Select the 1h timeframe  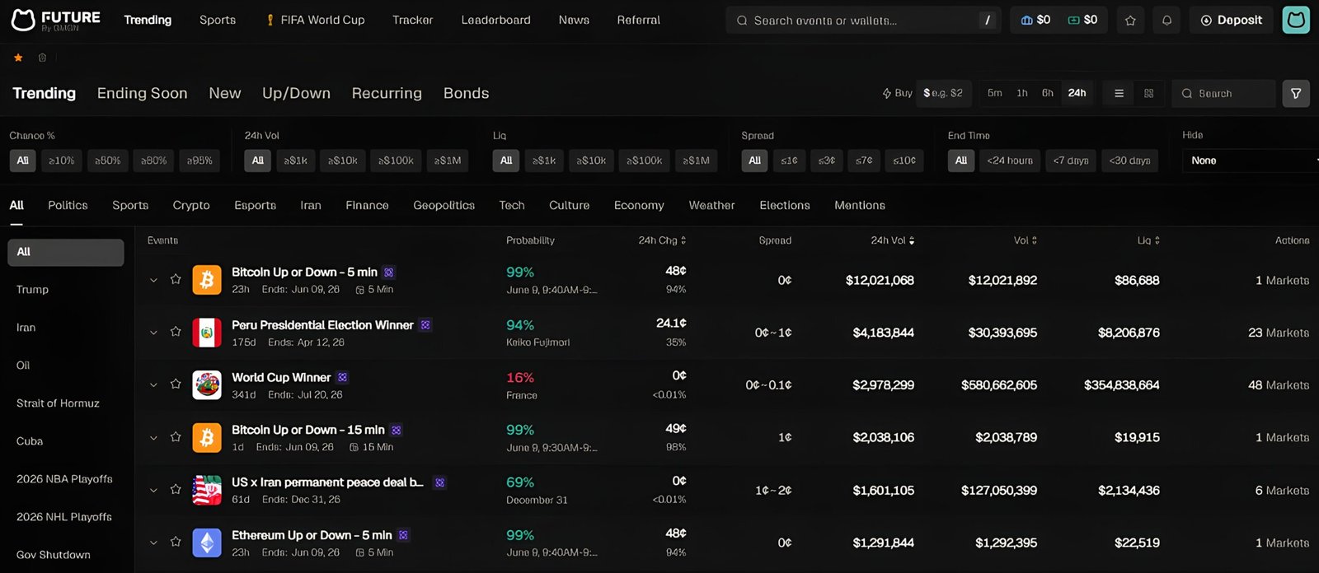1022,93
